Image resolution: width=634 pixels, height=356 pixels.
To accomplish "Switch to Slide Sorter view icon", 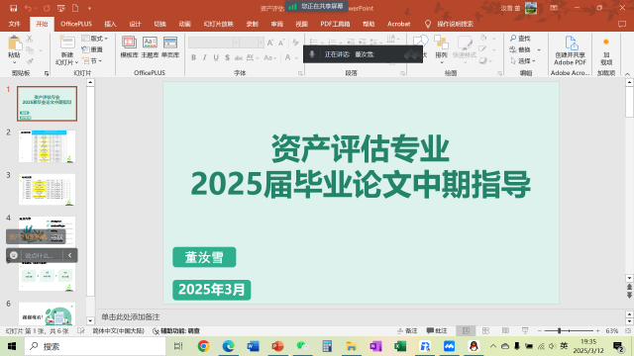I will tap(485, 331).
